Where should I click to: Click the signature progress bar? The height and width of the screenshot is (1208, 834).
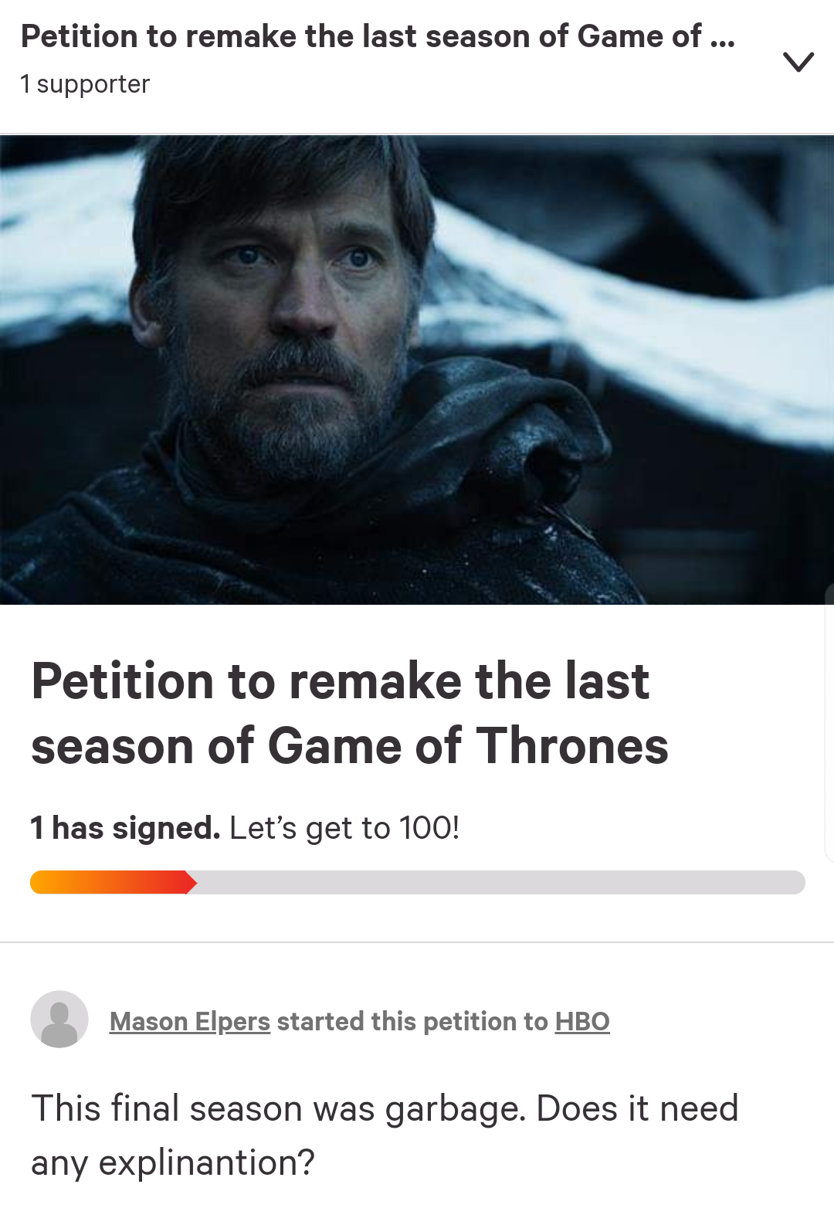tap(417, 882)
